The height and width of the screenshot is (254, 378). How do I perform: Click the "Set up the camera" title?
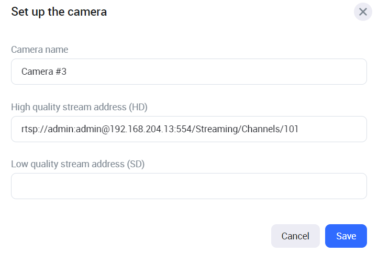coord(59,12)
